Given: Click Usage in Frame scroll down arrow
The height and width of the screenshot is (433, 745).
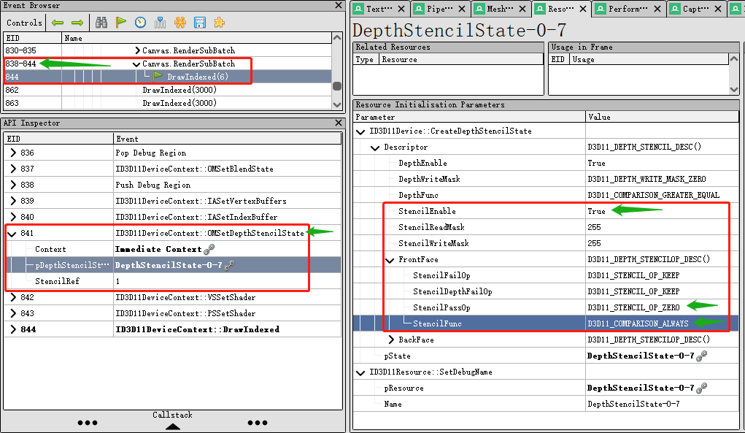Looking at the screenshot, I should click(733, 89).
